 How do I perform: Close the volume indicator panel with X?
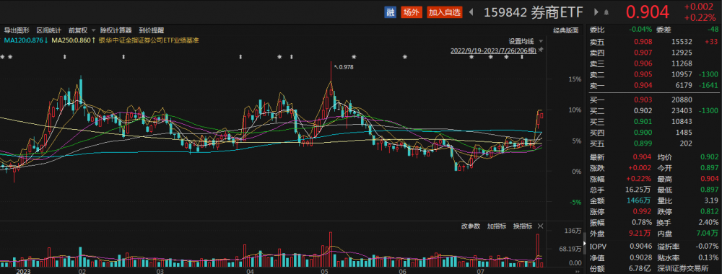coord(541,226)
